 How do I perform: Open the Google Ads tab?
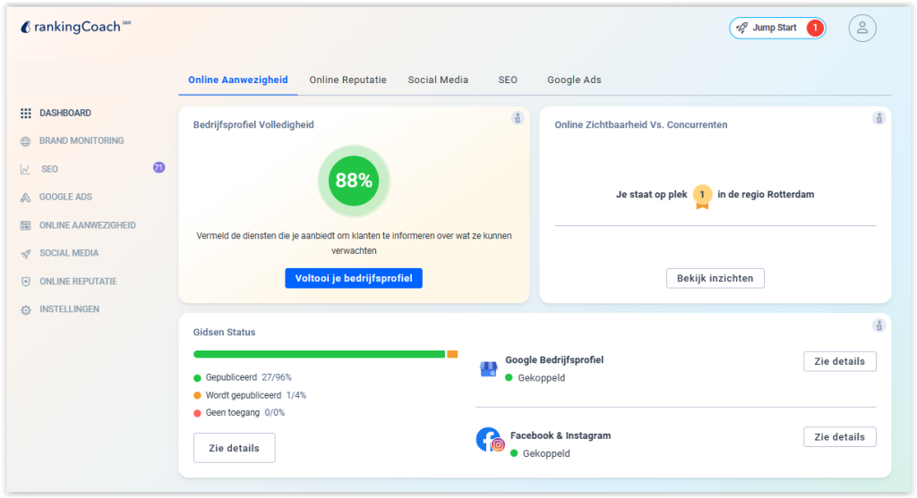574,80
